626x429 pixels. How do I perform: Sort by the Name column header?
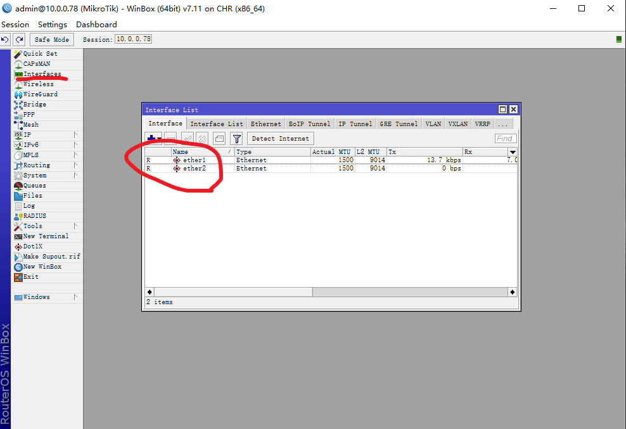coord(203,152)
